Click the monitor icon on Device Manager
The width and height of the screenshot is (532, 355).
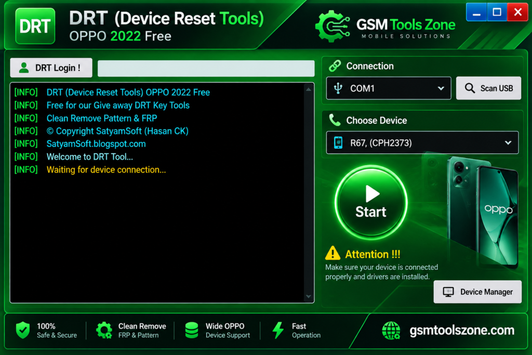(448, 292)
